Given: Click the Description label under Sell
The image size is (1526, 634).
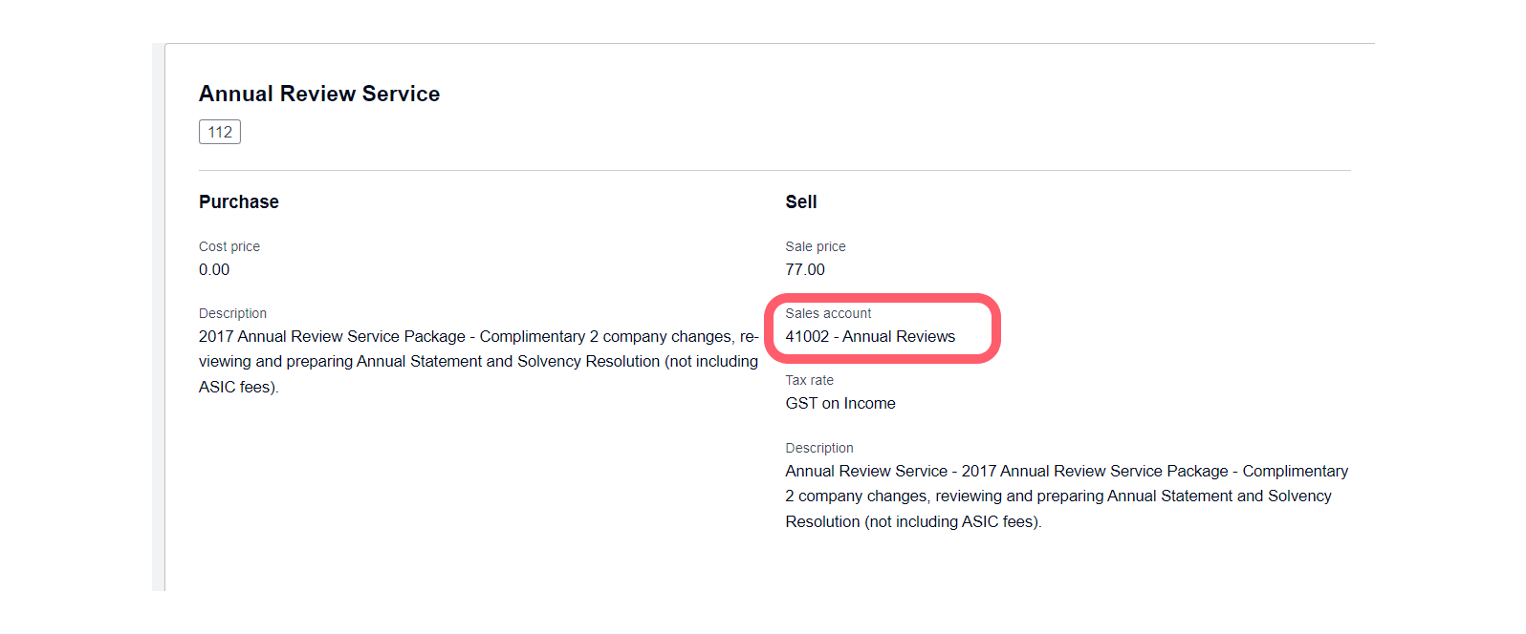Looking at the screenshot, I should pos(819,447).
